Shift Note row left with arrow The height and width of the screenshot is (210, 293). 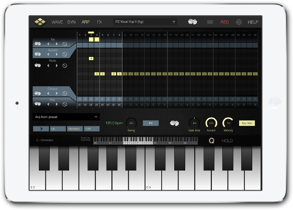pos(48,66)
